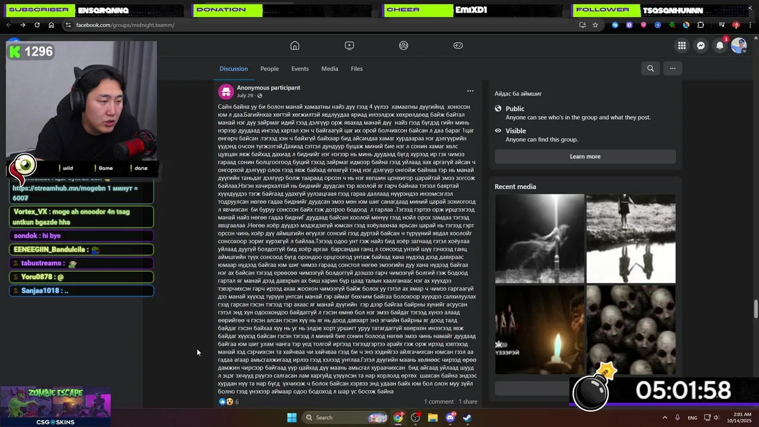
Task: Open Discord from the taskbar
Action: point(450,418)
